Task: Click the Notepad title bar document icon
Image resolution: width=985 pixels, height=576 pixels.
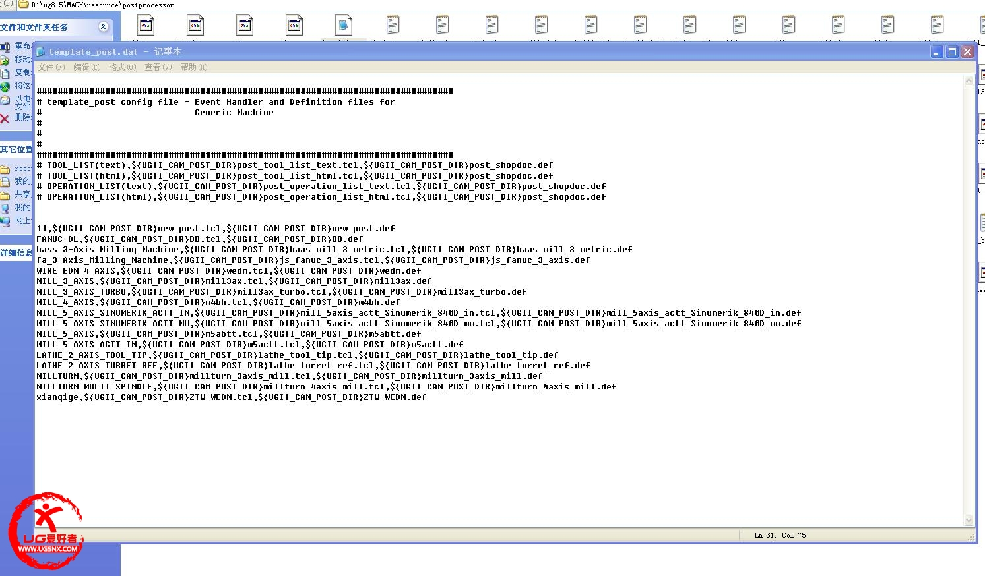Action: [x=41, y=51]
